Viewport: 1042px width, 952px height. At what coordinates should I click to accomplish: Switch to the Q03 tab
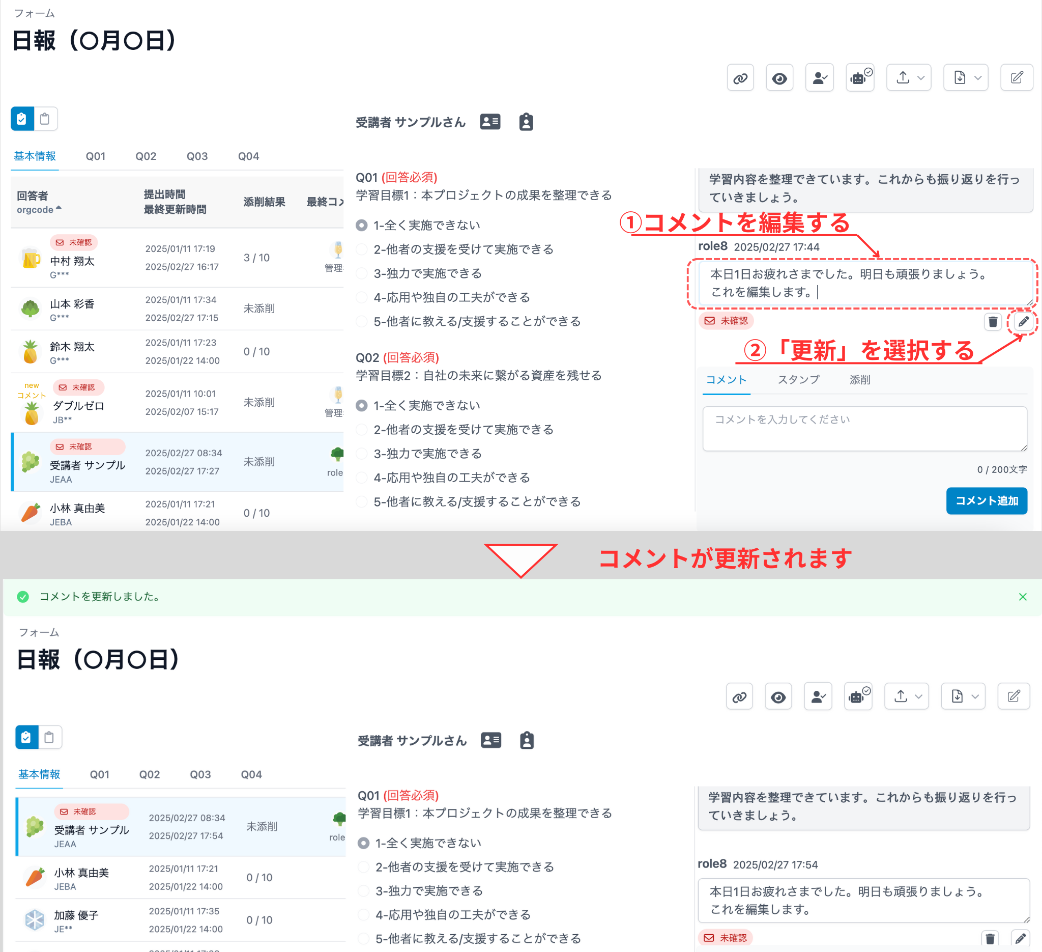click(x=197, y=156)
